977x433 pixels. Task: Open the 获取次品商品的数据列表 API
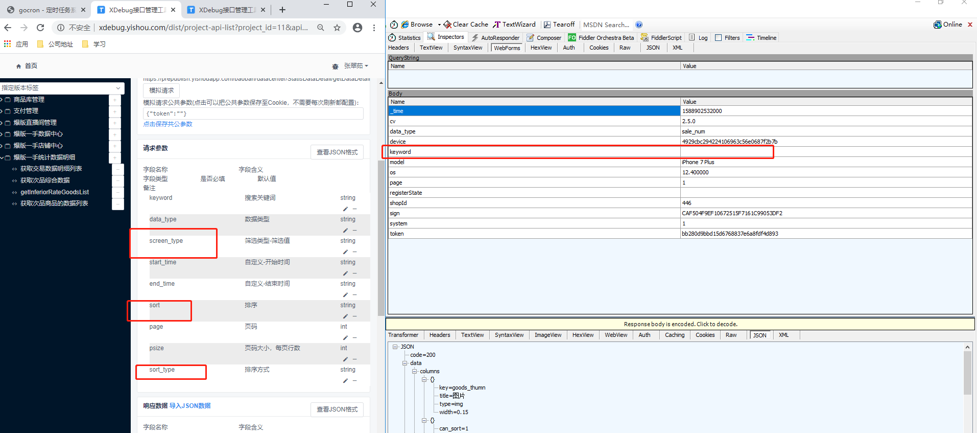coord(54,203)
